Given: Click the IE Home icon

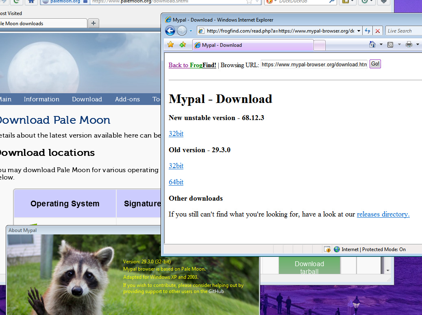Looking at the screenshot, I should click(372, 44).
